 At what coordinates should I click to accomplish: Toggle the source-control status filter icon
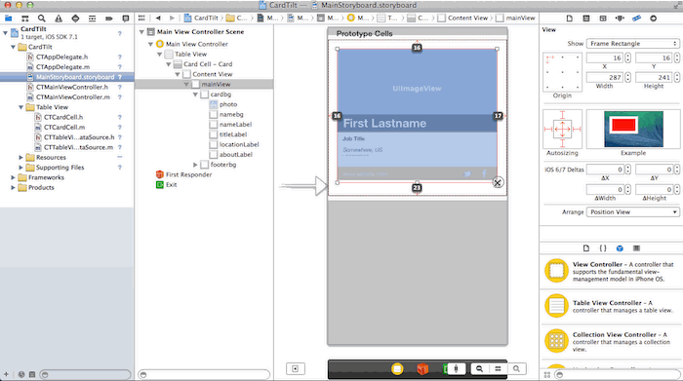pos(32,374)
